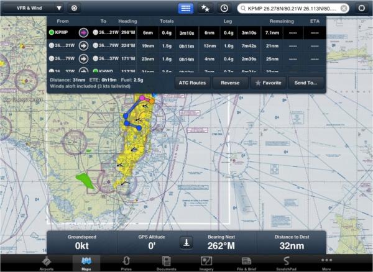373x272 pixels.
Task: Tap the Bearing Next 262°M readout
Action: pyautogui.click(x=221, y=243)
